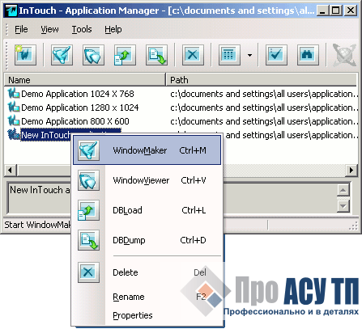The image size is (362, 329).
Task: Click the description box scroll up arrow
Action: [343, 190]
